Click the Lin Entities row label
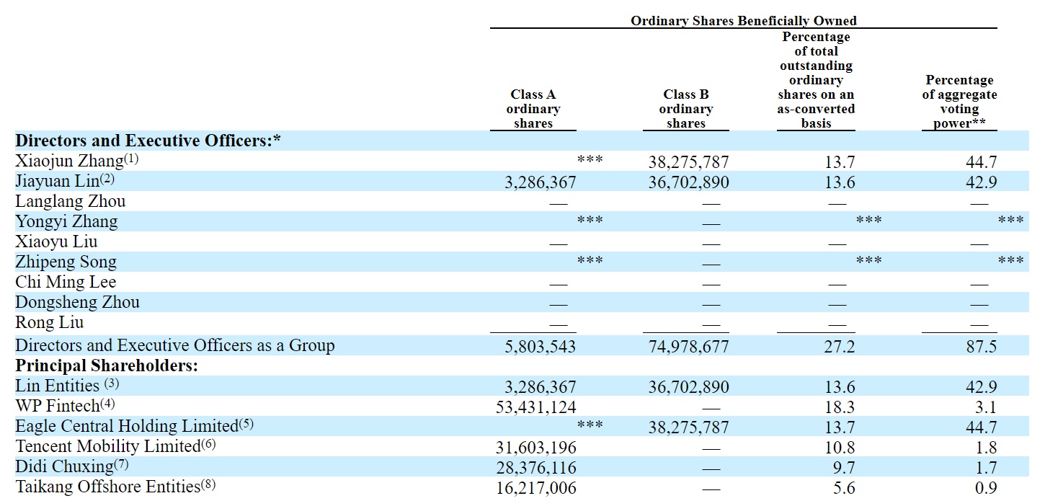This screenshot has width=1045, height=501. tap(57, 386)
